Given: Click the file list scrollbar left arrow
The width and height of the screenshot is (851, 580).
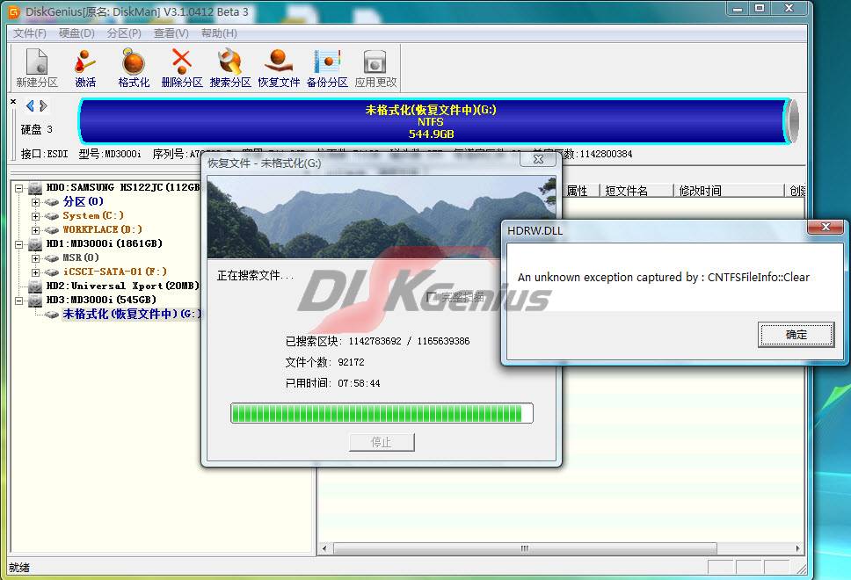Looking at the screenshot, I should [324, 548].
